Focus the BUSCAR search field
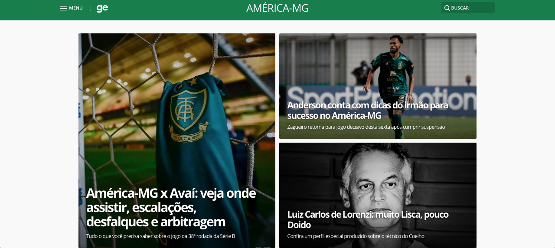 point(468,8)
